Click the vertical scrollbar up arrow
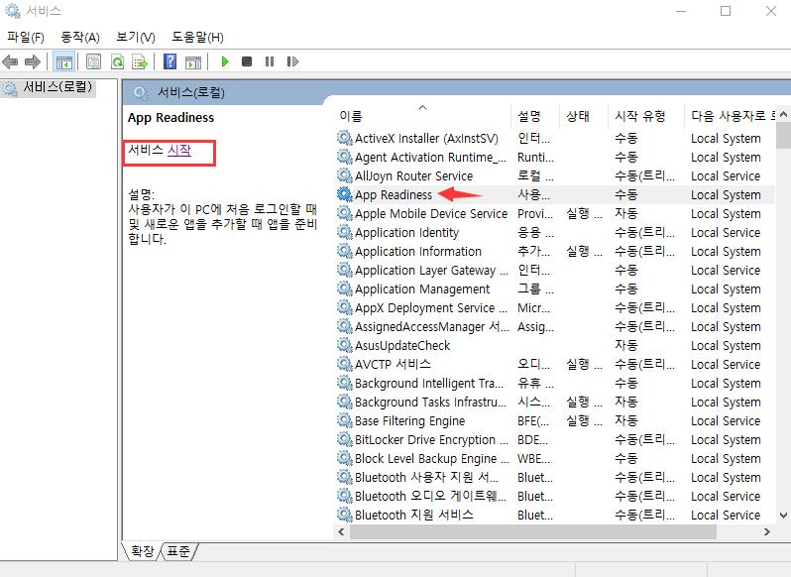The width and height of the screenshot is (791, 577). click(783, 114)
